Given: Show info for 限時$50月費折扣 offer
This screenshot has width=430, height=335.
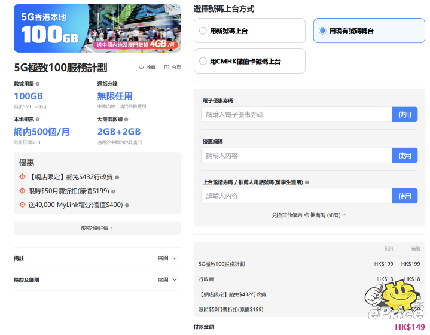Looking at the screenshot, I should 113,191.
